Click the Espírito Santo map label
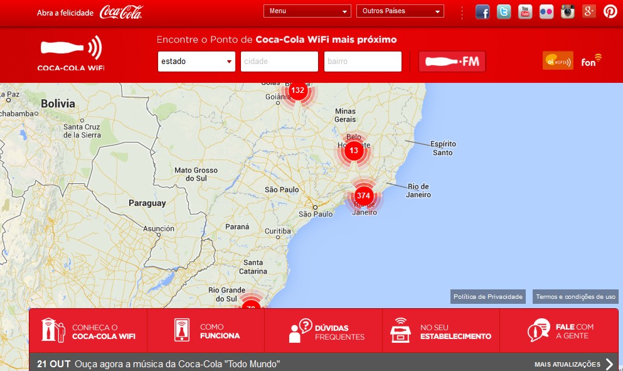The height and width of the screenshot is (371, 623). [x=443, y=148]
